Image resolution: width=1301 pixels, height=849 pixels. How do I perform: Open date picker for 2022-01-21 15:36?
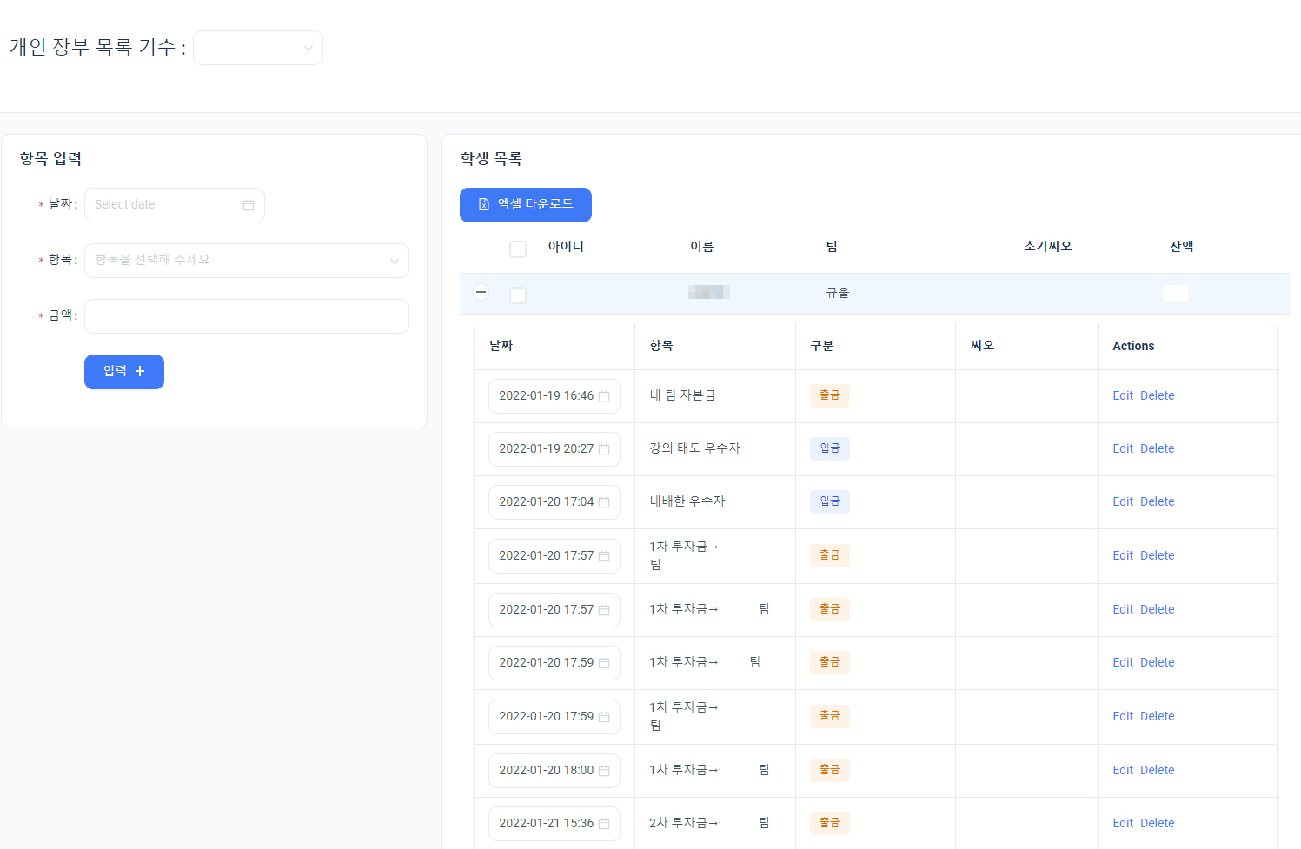(x=554, y=824)
